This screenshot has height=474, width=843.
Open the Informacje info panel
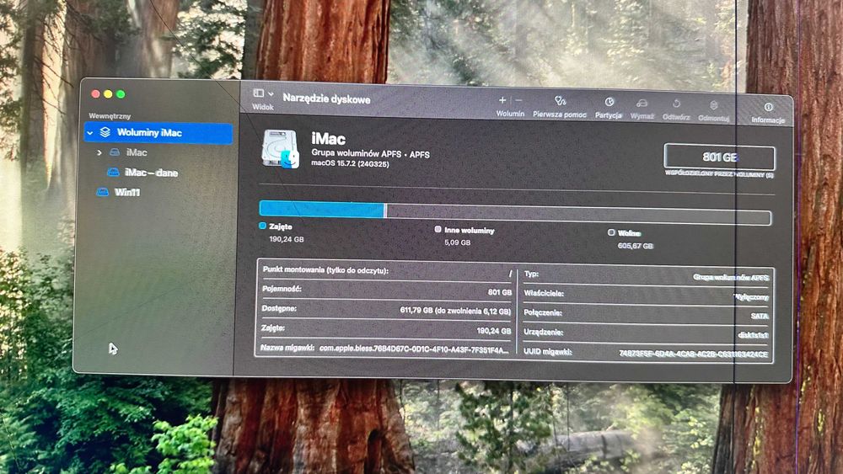coord(768,114)
